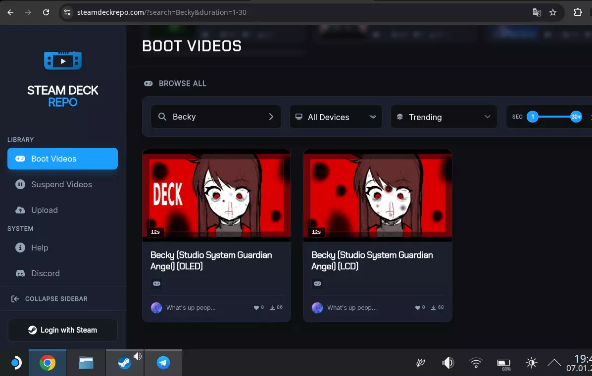The width and height of the screenshot is (592, 376).
Task: Open the clock and date in the taskbar
Action: (x=579, y=363)
